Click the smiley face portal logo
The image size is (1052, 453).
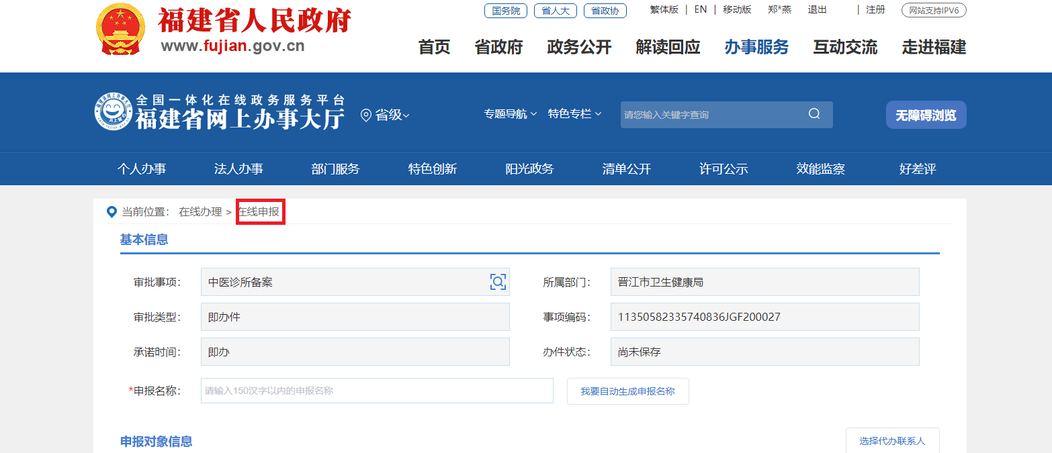coord(112,112)
